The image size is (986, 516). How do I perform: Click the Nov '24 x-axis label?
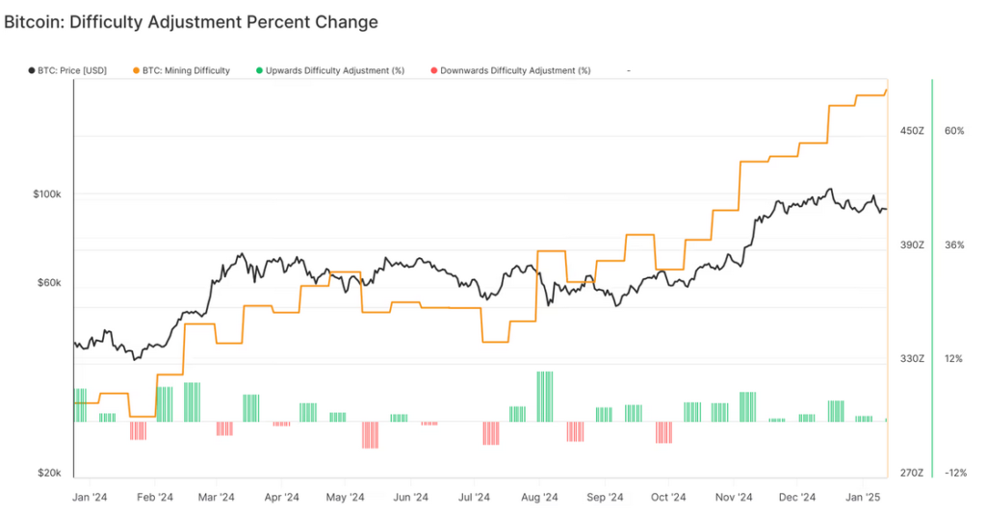(x=733, y=498)
